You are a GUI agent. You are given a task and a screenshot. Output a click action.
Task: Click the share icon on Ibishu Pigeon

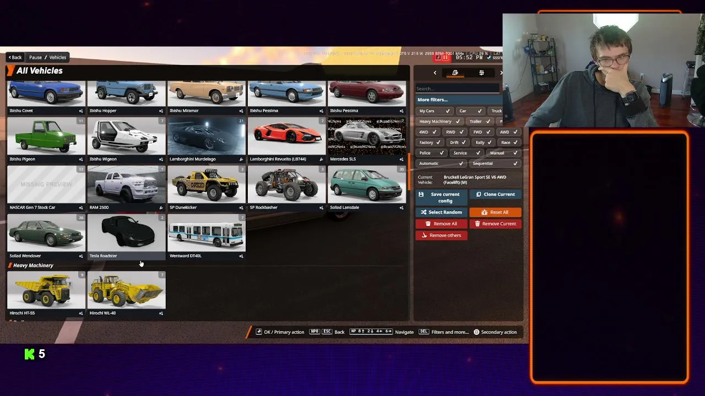click(81, 159)
